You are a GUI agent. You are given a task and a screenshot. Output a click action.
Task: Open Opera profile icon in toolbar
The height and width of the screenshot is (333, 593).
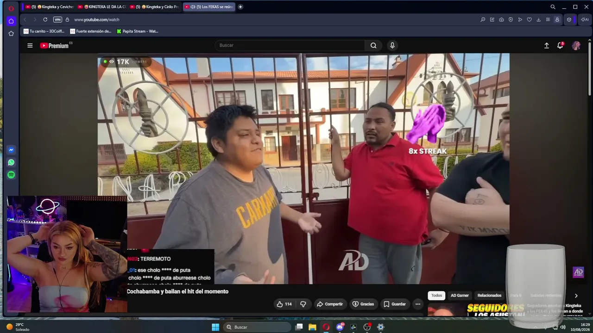(x=557, y=19)
